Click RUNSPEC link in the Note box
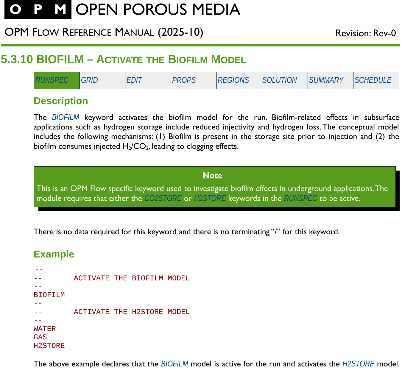The width and height of the screenshot is (402, 370). point(300,199)
